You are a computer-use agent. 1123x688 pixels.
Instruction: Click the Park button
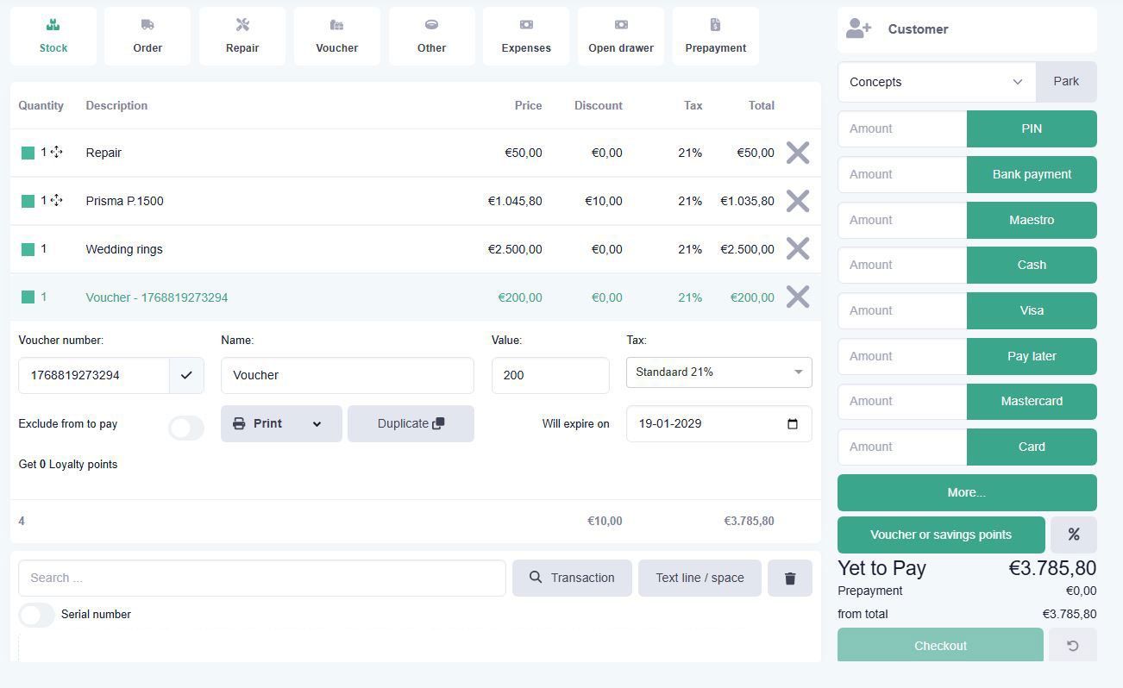(1066, 81)
